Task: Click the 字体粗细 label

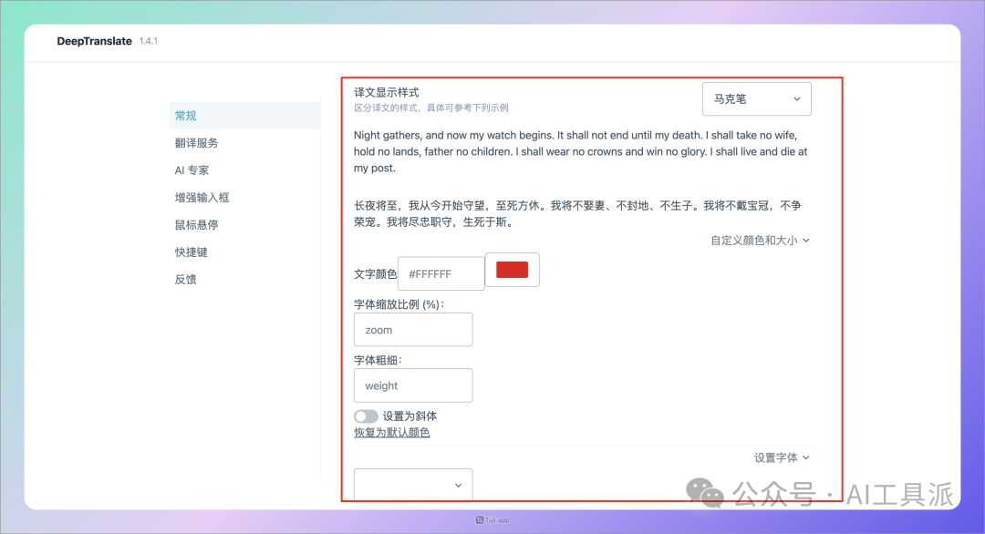Action: coord(378,360)
